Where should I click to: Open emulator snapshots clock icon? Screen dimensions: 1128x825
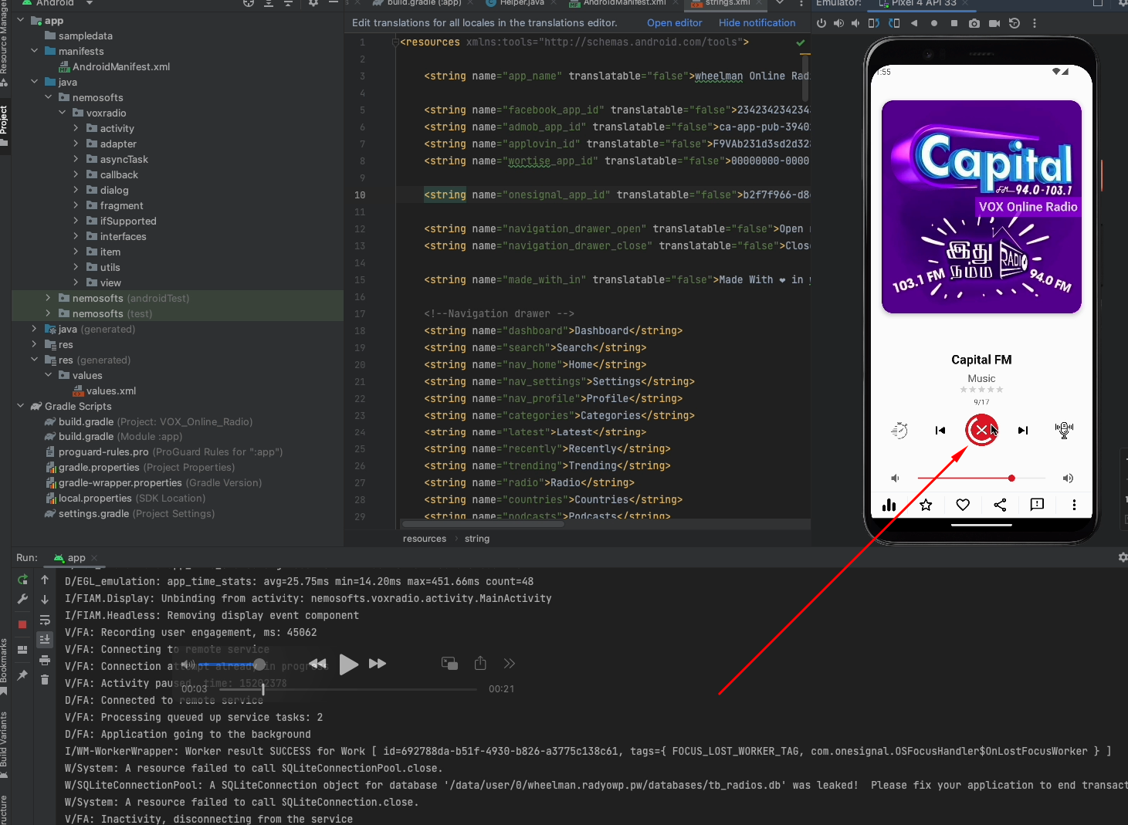[1015, 23]
